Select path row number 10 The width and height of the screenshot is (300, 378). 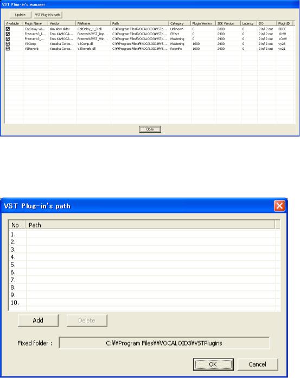point(144,303)
